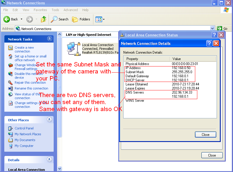The width and height of the screenshot is (233, 172).
Task: Click the My Documents folder icon
Action: click(x=11, y=140)
